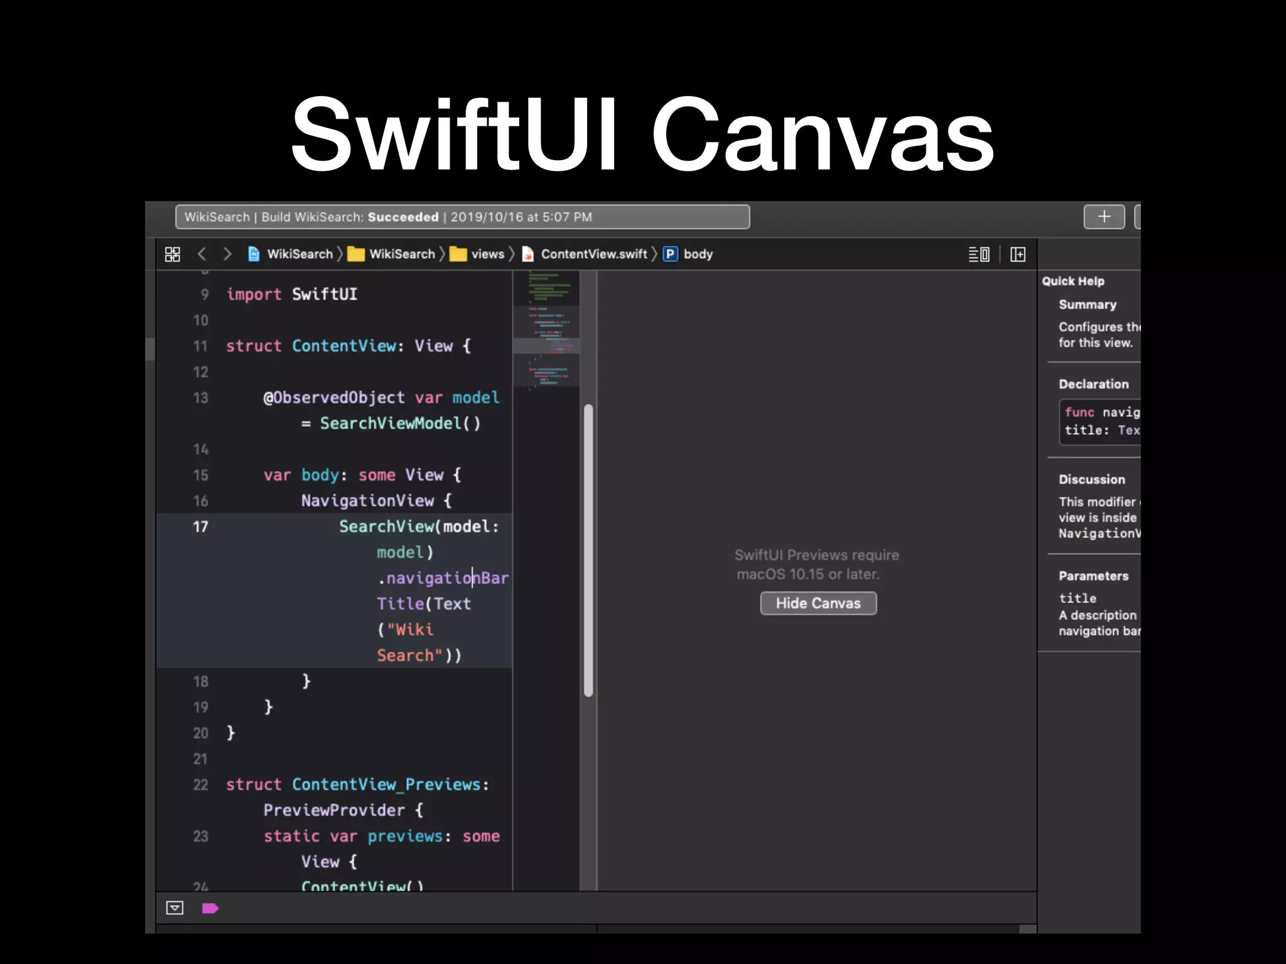Open the related items grid menu
Image resolution: width=1286 pixels, height=964 pixels.
172,254
